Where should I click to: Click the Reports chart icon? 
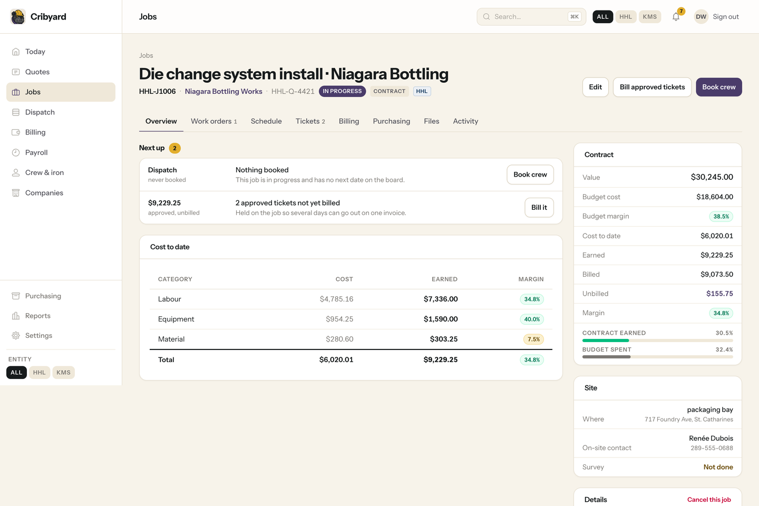tap(16, 316)
